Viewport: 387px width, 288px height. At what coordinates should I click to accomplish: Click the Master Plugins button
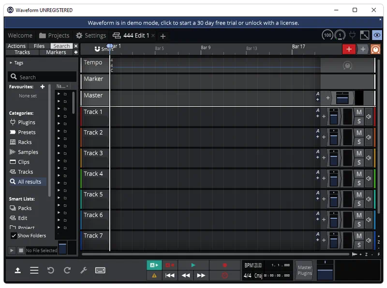(x=305, y=271)
